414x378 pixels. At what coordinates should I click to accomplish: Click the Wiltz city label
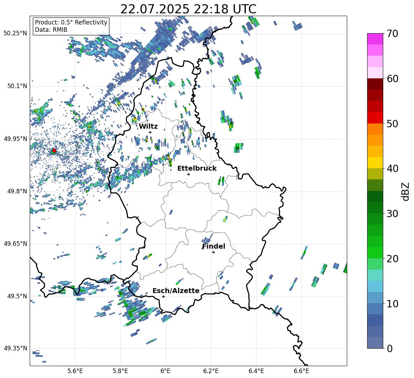pos(148,127)
